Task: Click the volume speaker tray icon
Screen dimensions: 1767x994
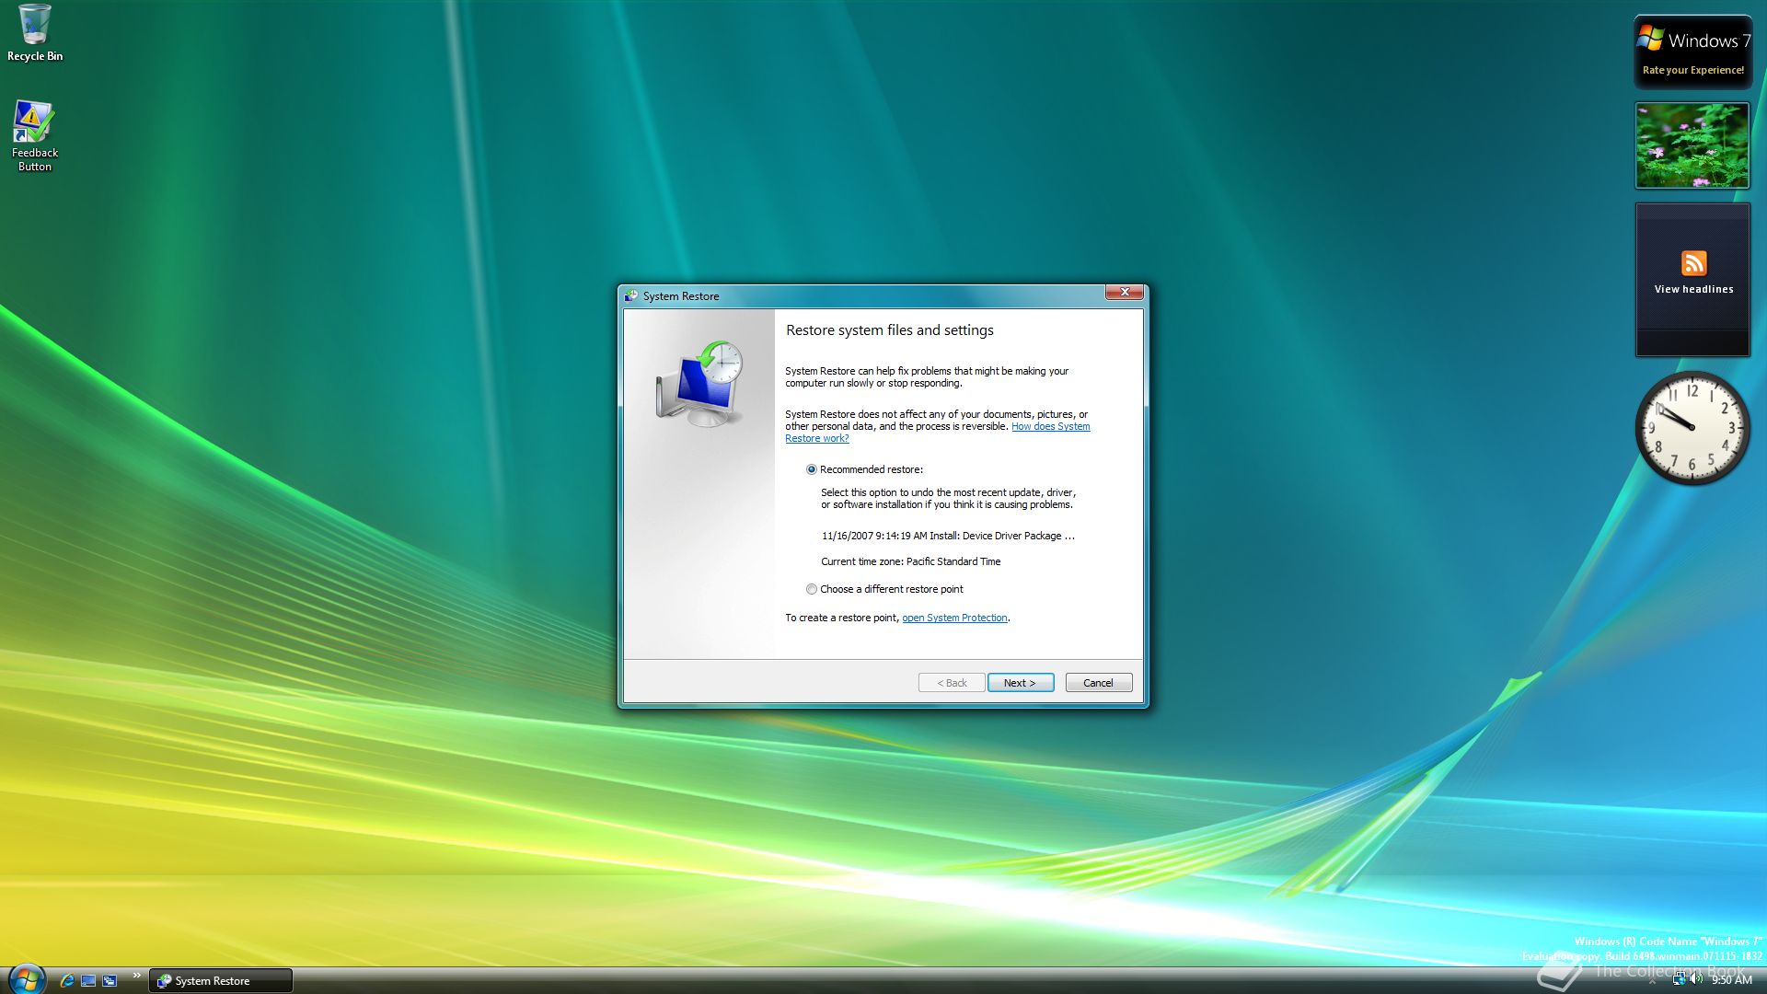Action: (x=1696, y=979)
